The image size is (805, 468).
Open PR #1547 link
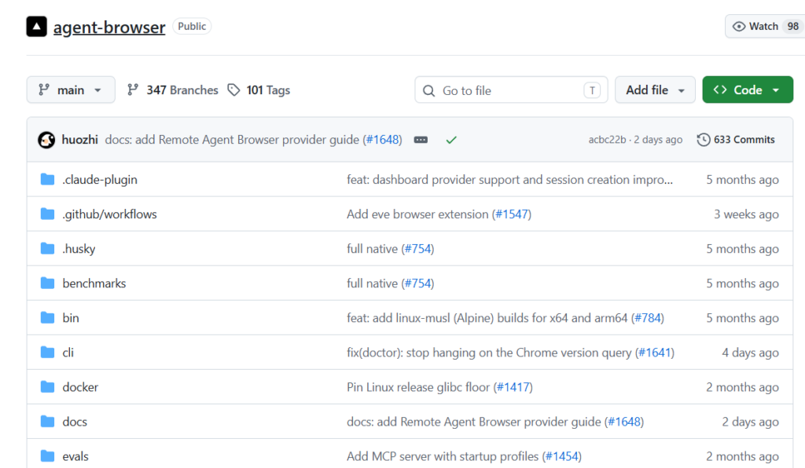pos(511,214)
